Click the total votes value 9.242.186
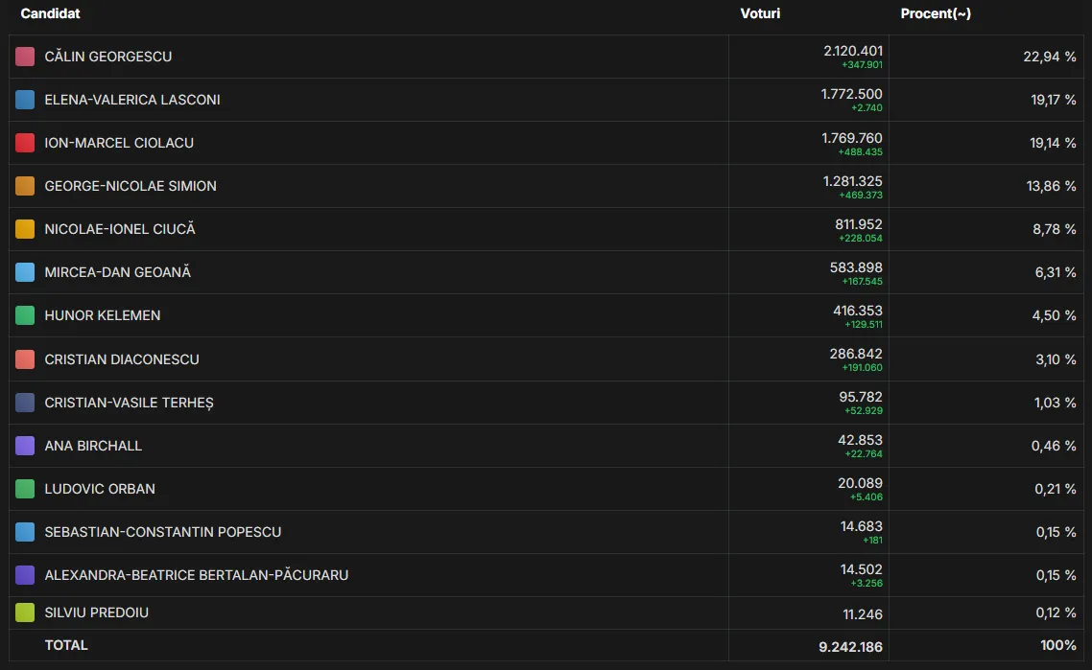 click(850, 646)
